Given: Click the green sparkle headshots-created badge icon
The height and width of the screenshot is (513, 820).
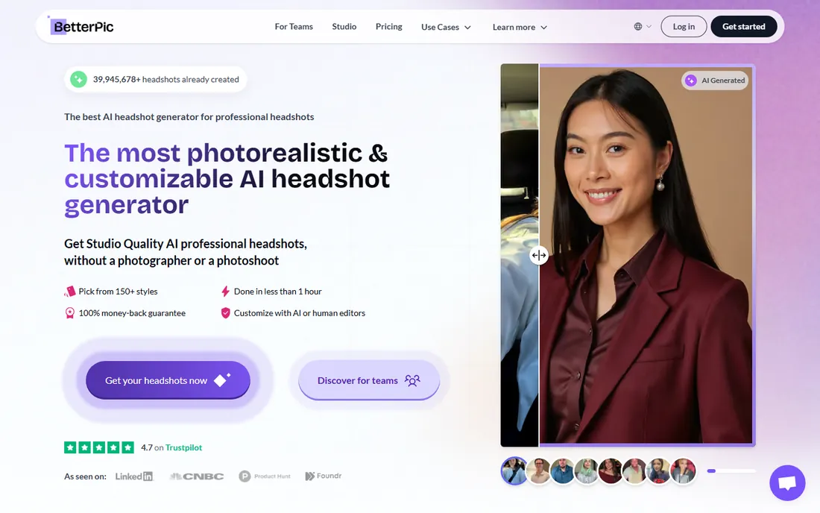Looking at the screenshot, I should point(78,80).
